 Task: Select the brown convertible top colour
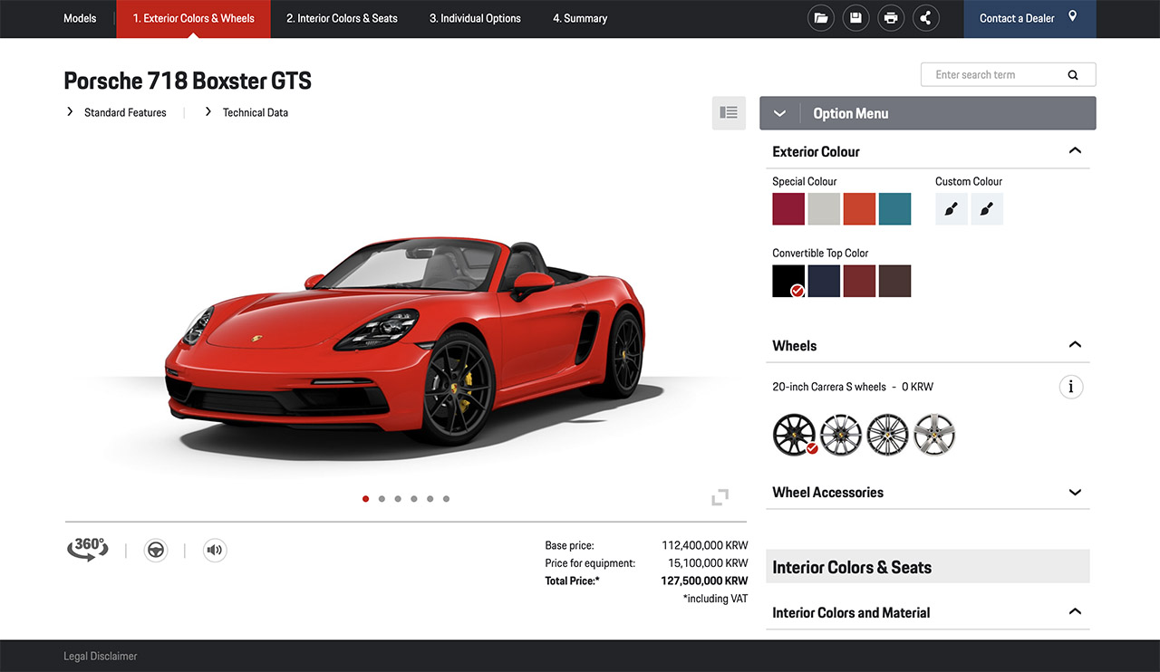pyautogui.click(x=894, y=281)
